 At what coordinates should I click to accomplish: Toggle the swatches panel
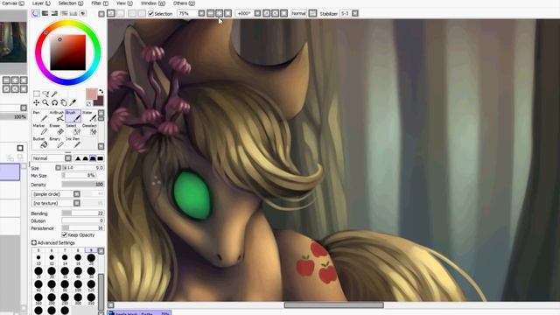tap(73, 13)
